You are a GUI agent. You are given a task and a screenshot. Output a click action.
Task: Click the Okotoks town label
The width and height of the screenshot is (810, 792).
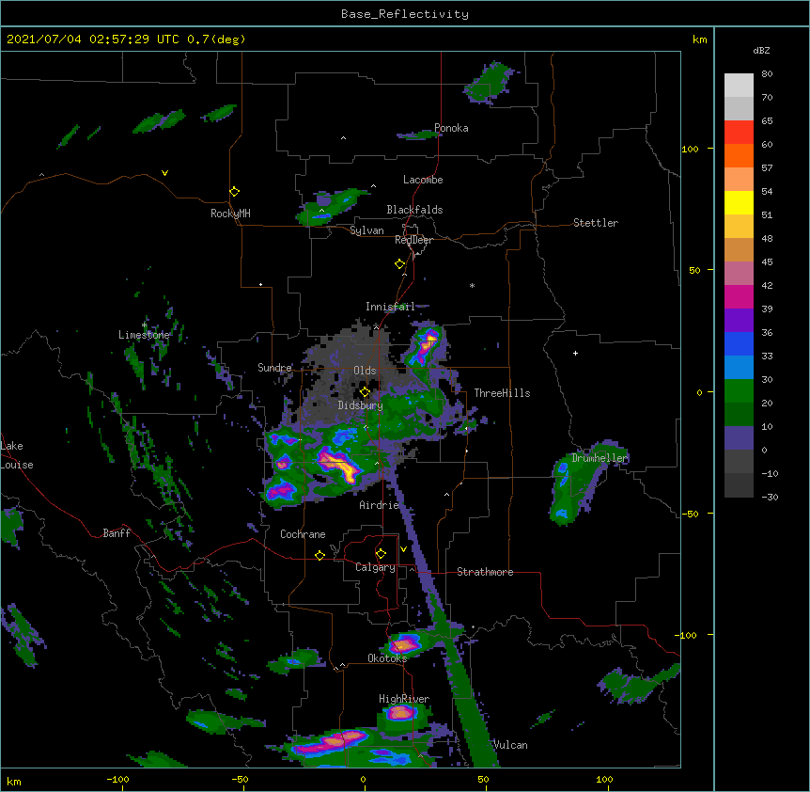click(x=387, y=658)
